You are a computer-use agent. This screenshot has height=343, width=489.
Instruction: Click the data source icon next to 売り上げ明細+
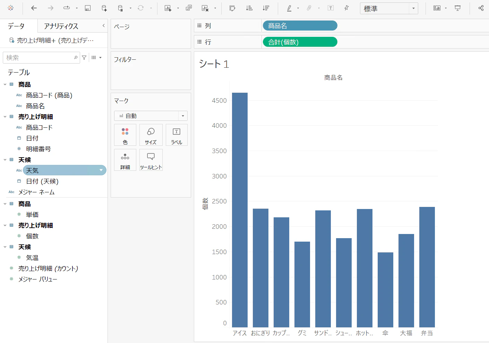click(x=12, y=40)
